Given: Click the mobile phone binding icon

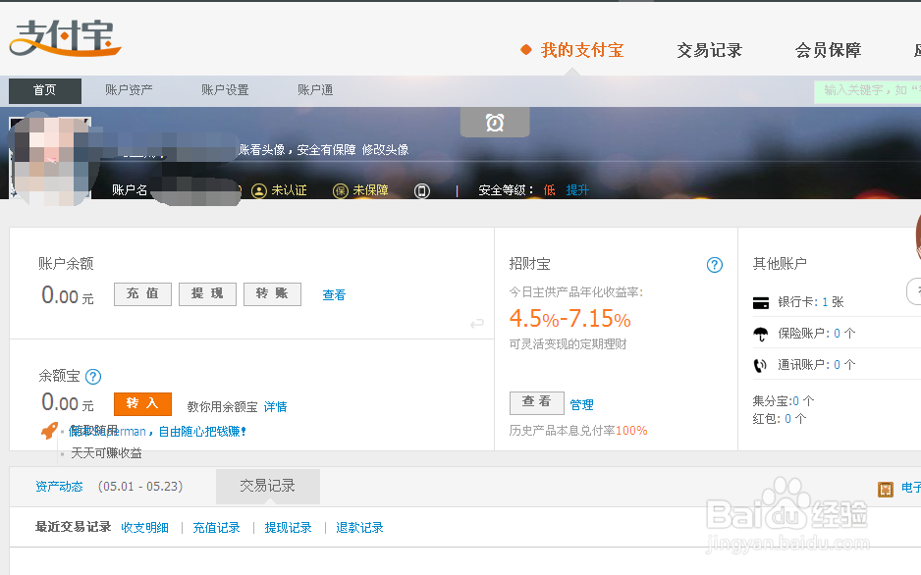Looking at the screenshot, I should [422, 190].
